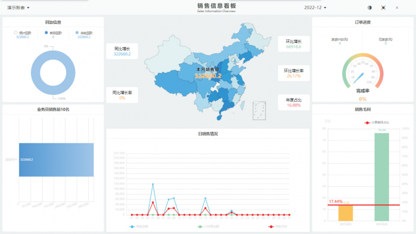Click the tall green gross profit bar

pyautogui.click(x=381, y=177)
